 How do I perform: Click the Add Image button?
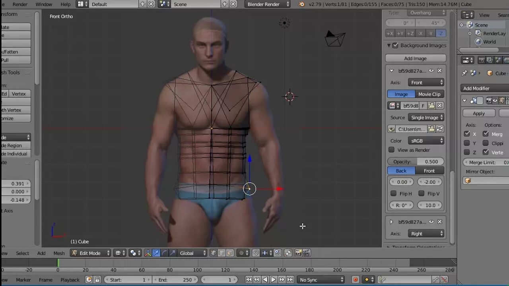416,58
